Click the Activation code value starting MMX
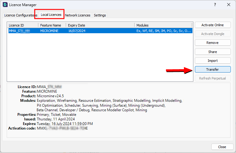This screenshot has width=236, height=153. click(x=62, y=128)
